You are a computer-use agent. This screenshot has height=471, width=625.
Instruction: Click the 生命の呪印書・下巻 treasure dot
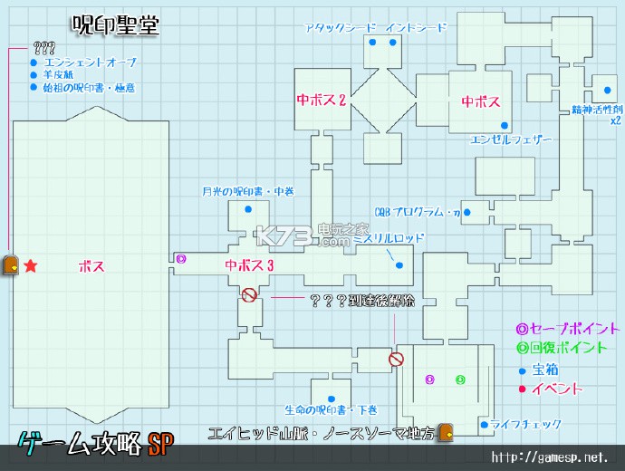[x=332, y=397]
